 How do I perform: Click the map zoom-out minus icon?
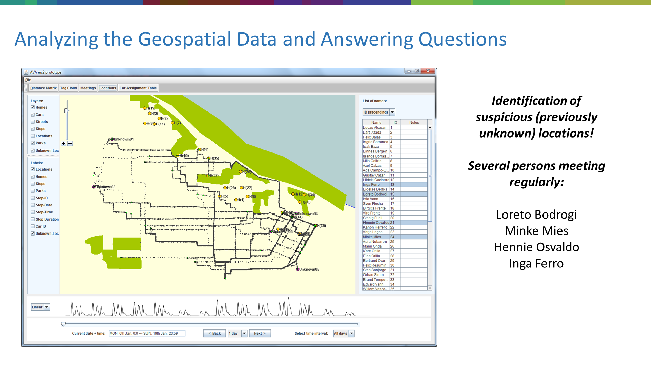(x=70, y=144)
